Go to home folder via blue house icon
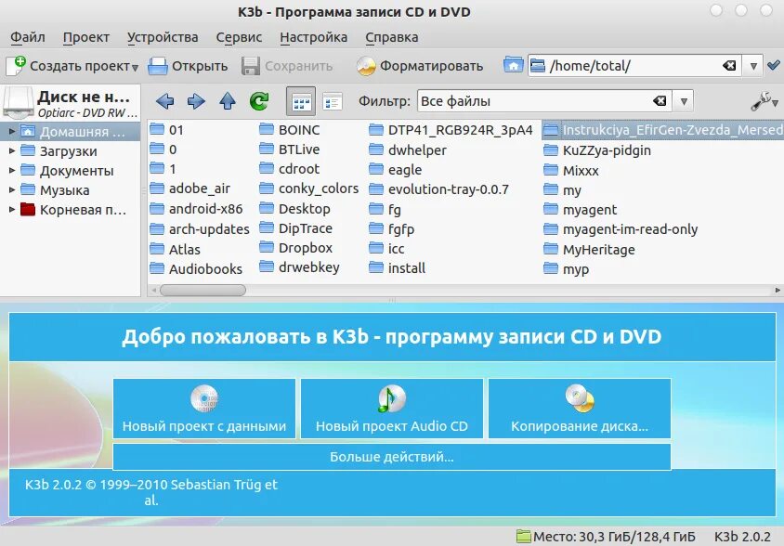 click(513, 66)
